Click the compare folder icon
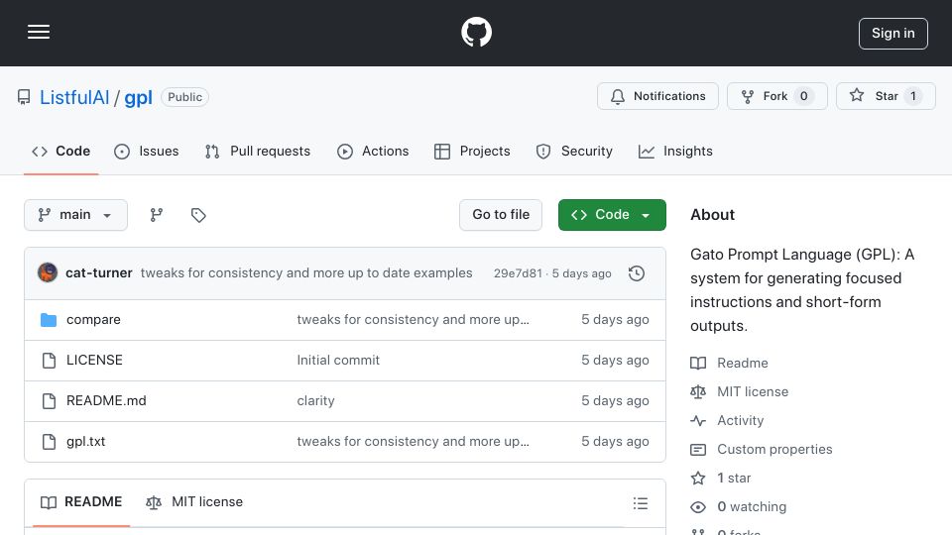Screen dimensions: 952x535 49,320
